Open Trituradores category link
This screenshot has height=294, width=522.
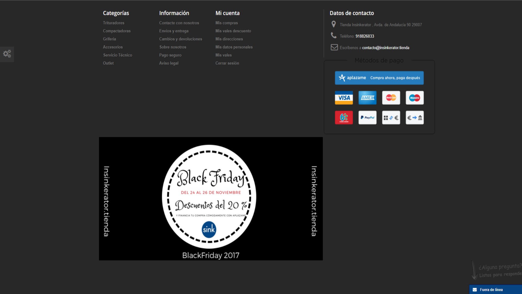pyautogui.click(x=113, y=23)
